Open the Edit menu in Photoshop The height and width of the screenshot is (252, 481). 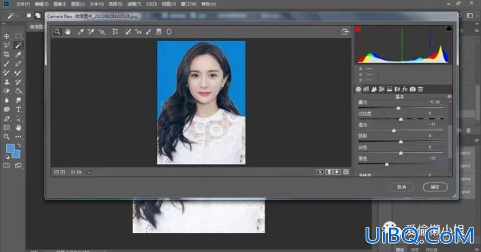42,4
